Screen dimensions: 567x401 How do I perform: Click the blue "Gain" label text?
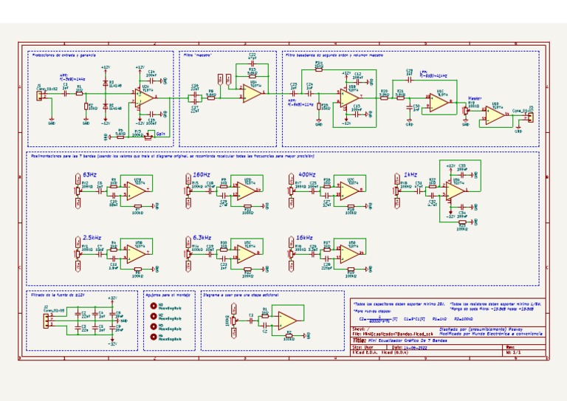(x=160, y=134)
